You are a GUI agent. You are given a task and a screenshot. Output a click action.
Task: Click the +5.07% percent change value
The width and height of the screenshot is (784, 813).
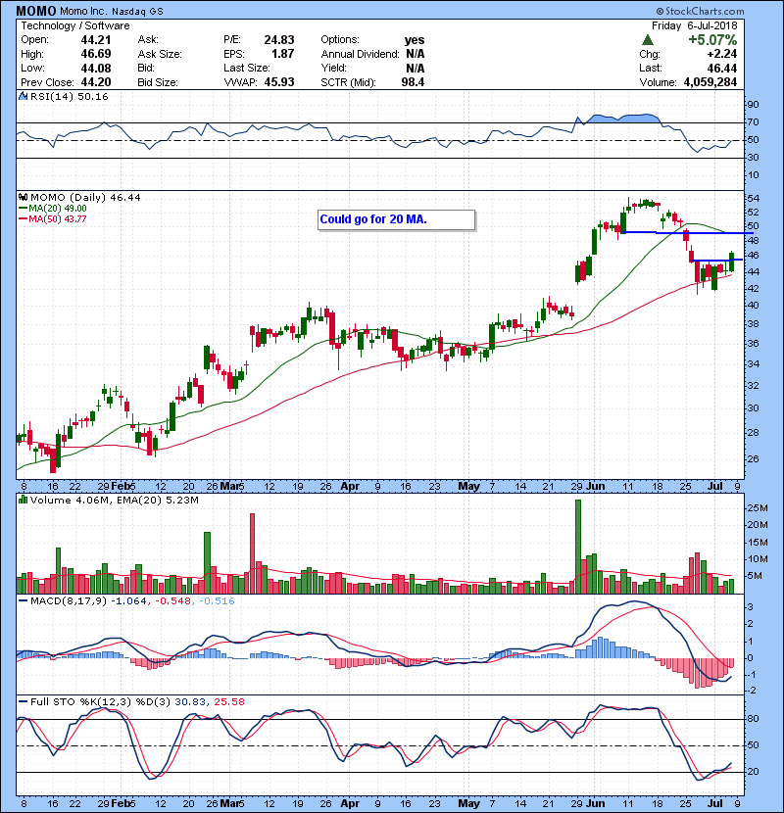click(x=712, y=40)
